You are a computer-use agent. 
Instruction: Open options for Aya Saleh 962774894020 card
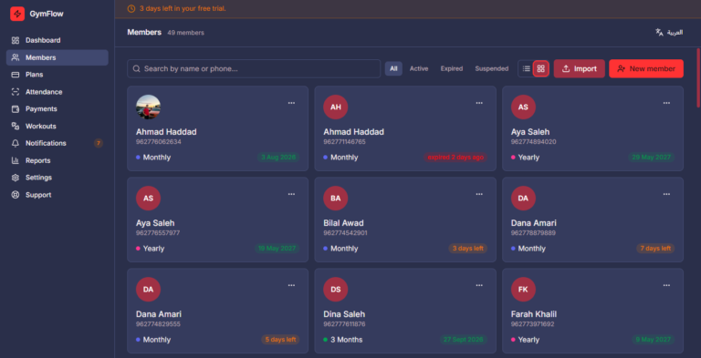666,103
